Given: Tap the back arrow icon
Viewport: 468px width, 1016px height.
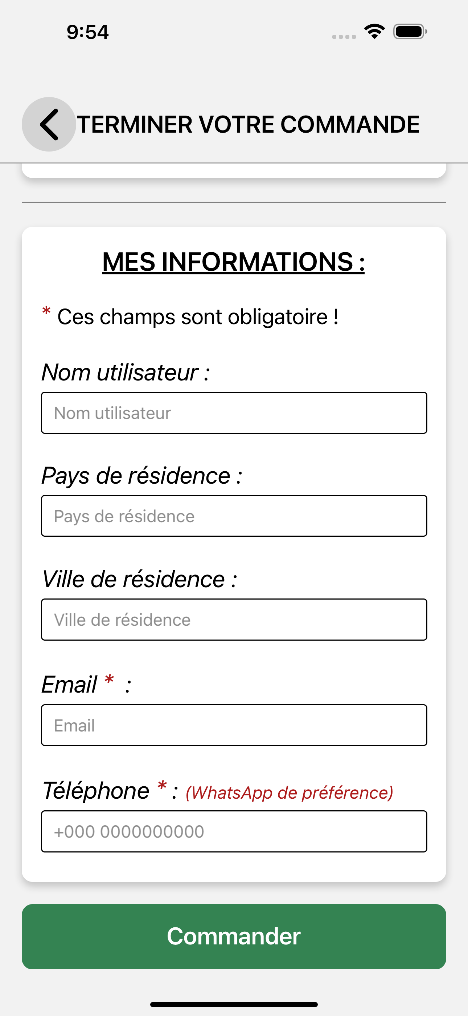Looking at the screenshot, I should tap(49, 124).
